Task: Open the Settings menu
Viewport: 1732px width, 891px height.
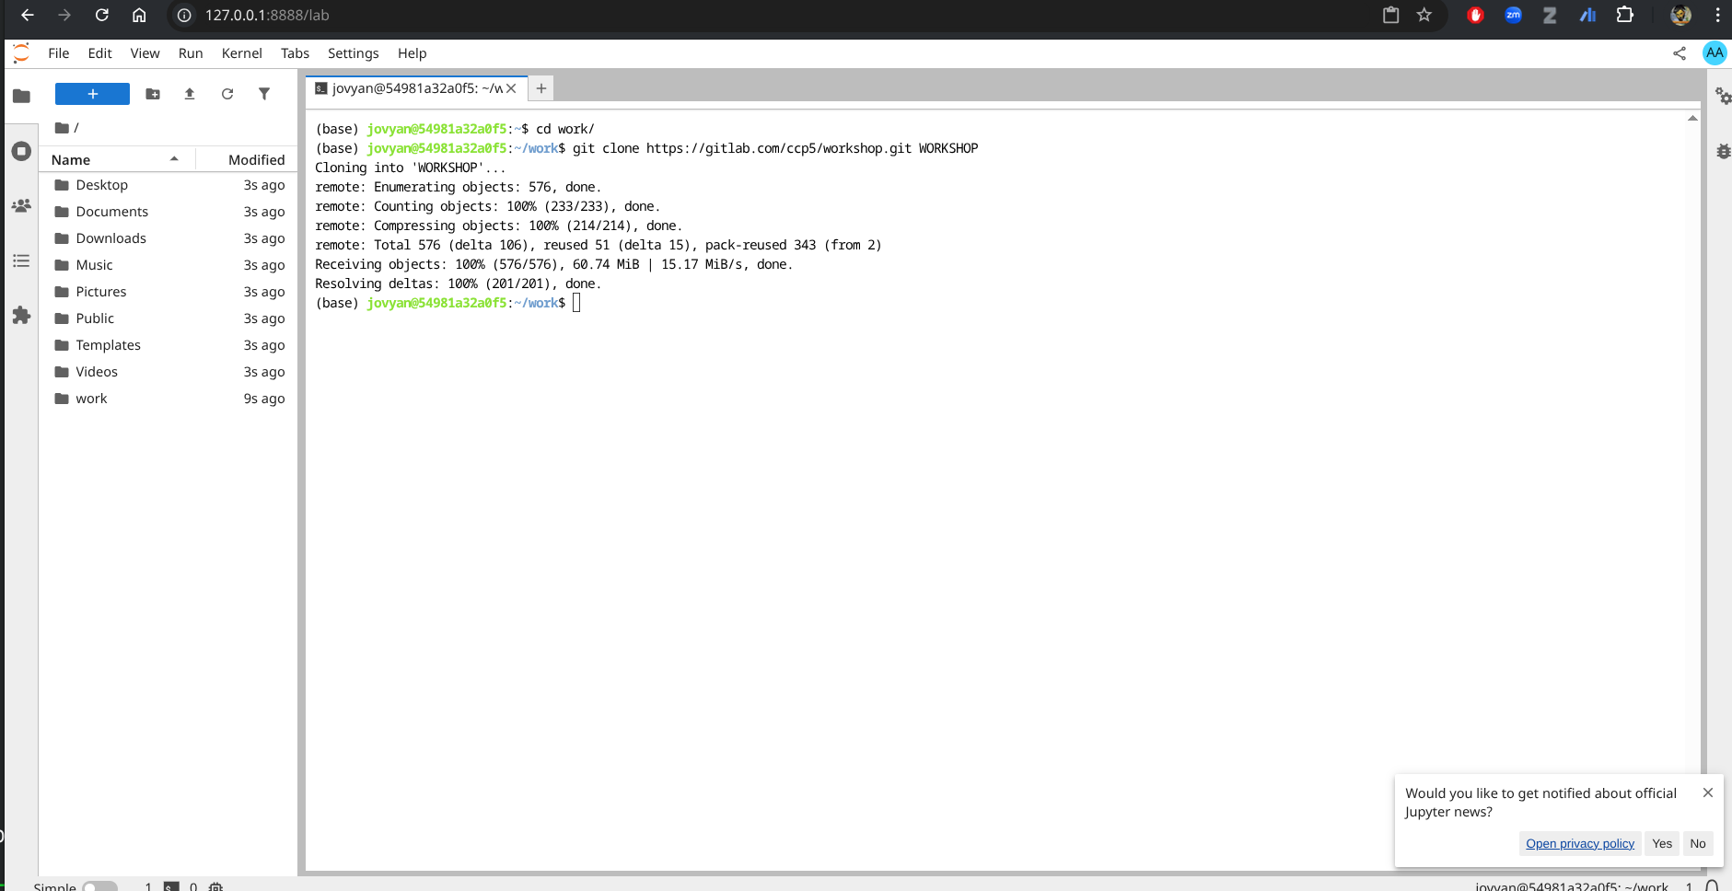Action: (353, 53)
